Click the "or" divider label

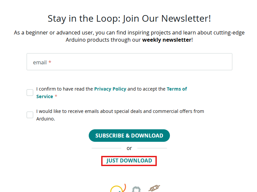click(x=129, y=148)
